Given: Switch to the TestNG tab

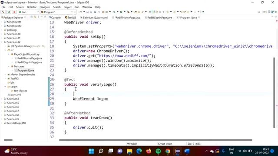Looking at the screenshot, I should pyautogui.click(x=70, y=17).
